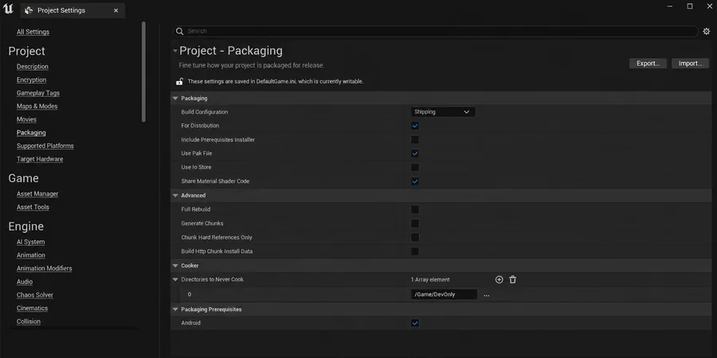Toggle the Android prerequisites checkbox
717x358 pixels.
[x=415, y=323]
